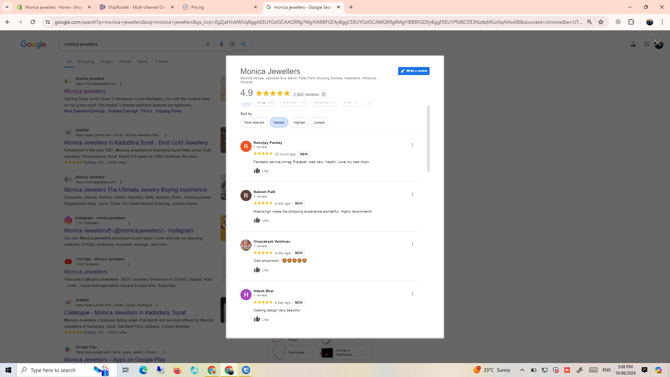This screenshot has height=377, width=670.
Task: Clear the search query with the X
Action: 208,44
